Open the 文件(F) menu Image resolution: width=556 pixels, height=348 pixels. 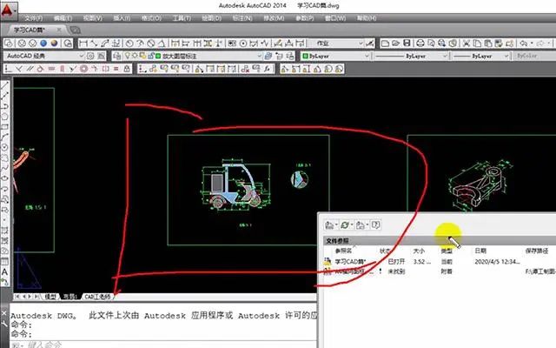tap(34, 18)
